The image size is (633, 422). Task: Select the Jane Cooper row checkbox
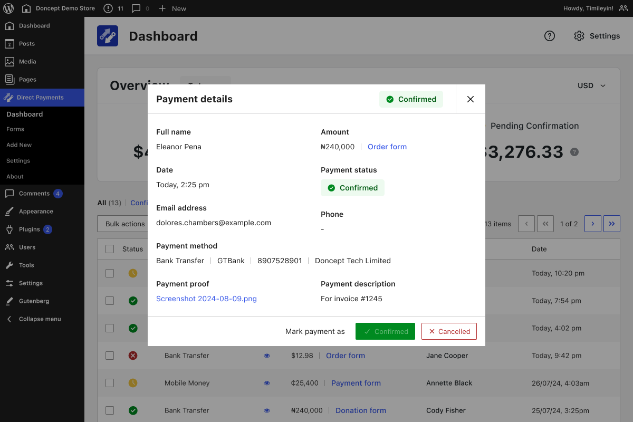click(x=110, y=356)
